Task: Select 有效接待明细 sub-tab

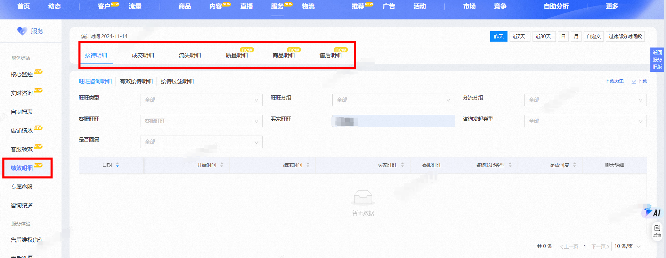Action: (x=136, y=81)
